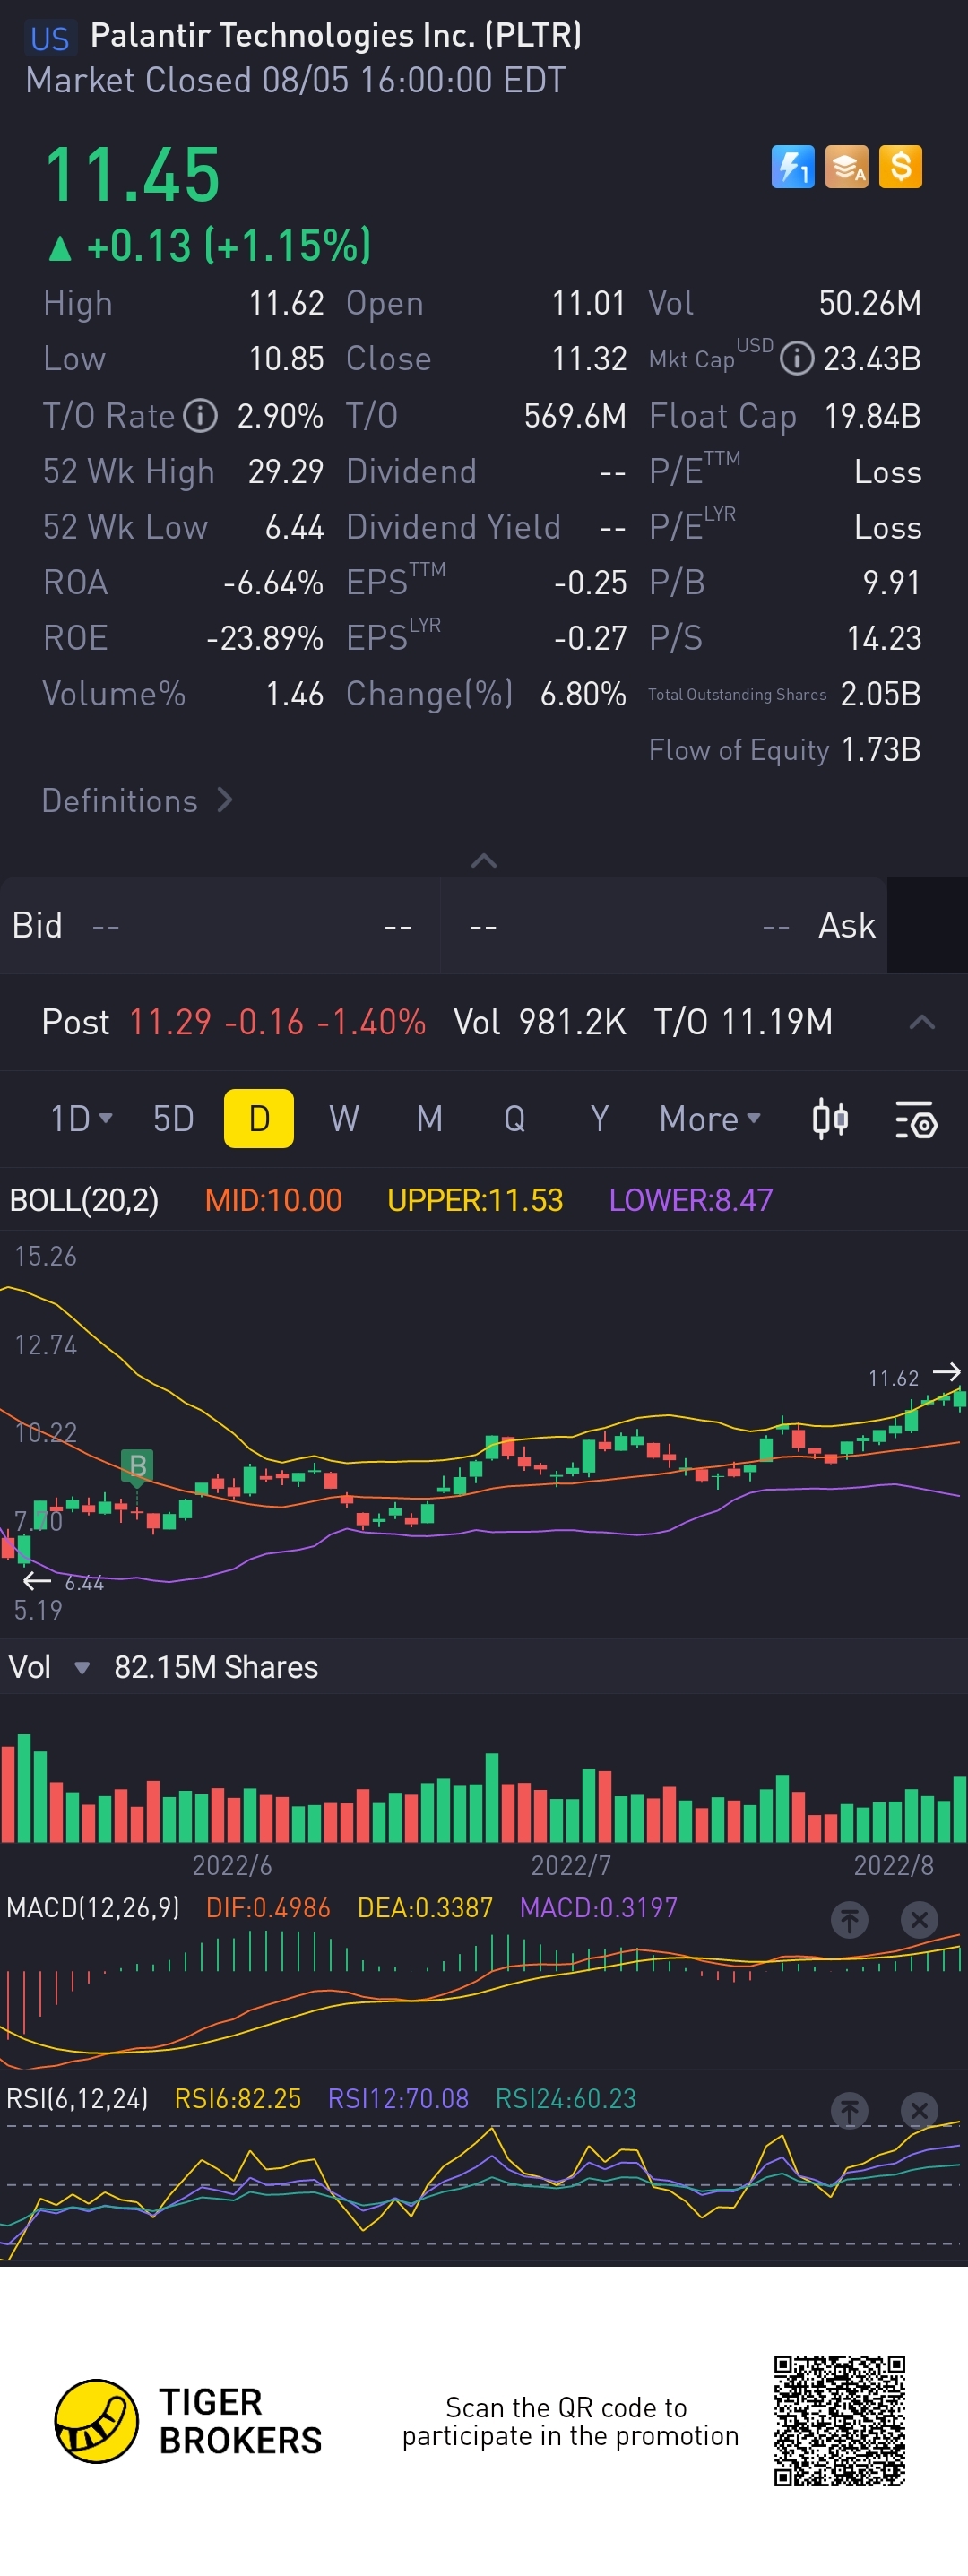Image resolution: width=968 pixels, height=2576 pixels.
Task: Open the Definitions link
Action: pyautogui.click(x=137, y=801)
